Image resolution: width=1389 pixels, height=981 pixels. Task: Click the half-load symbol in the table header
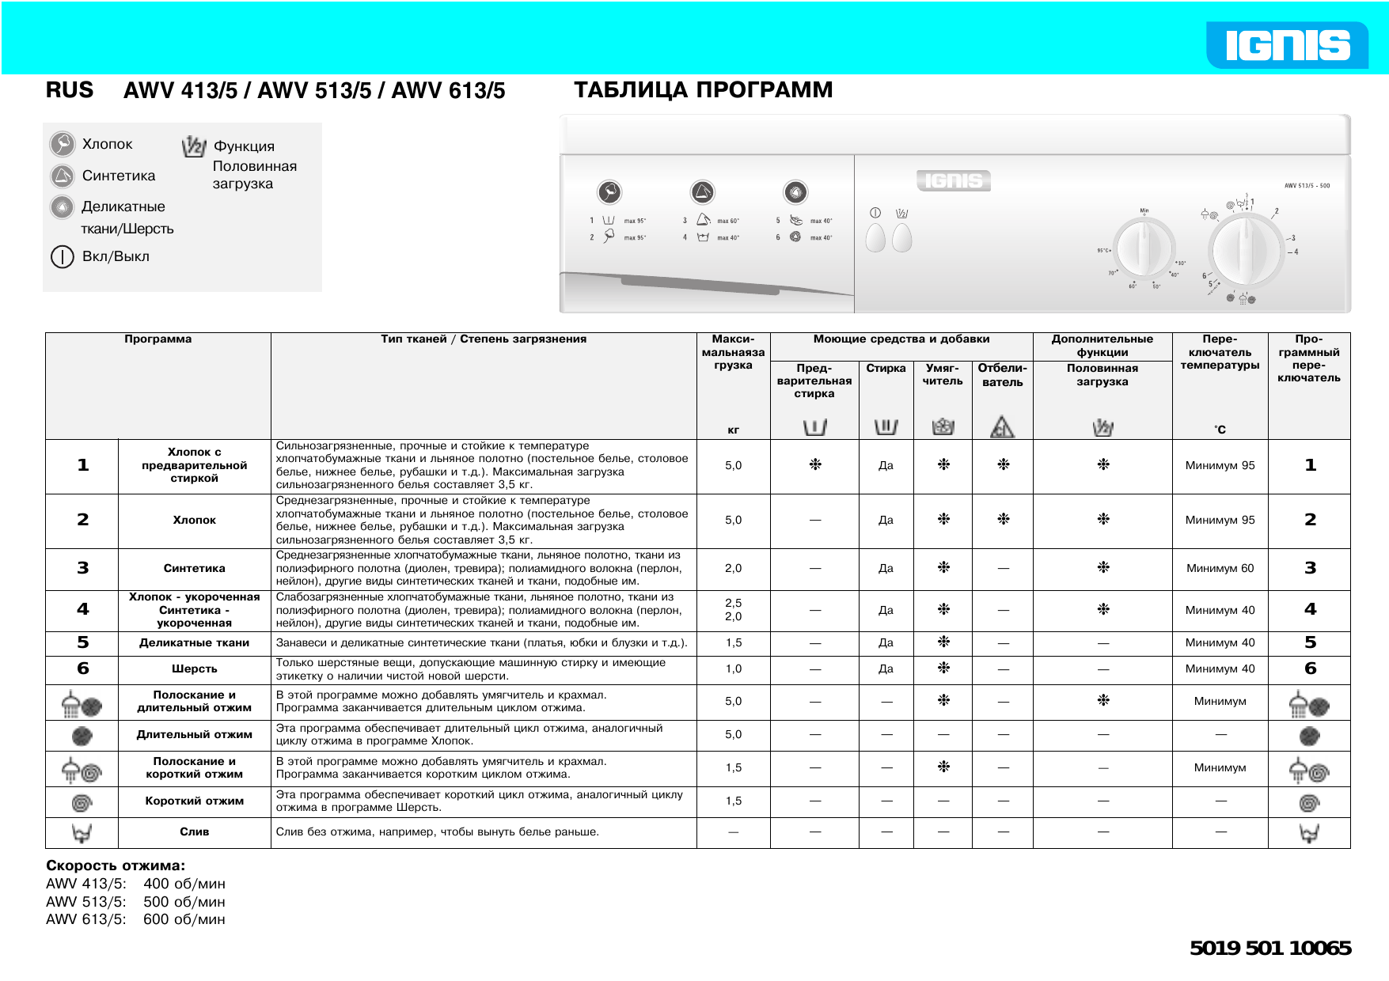pos(1102,428)
